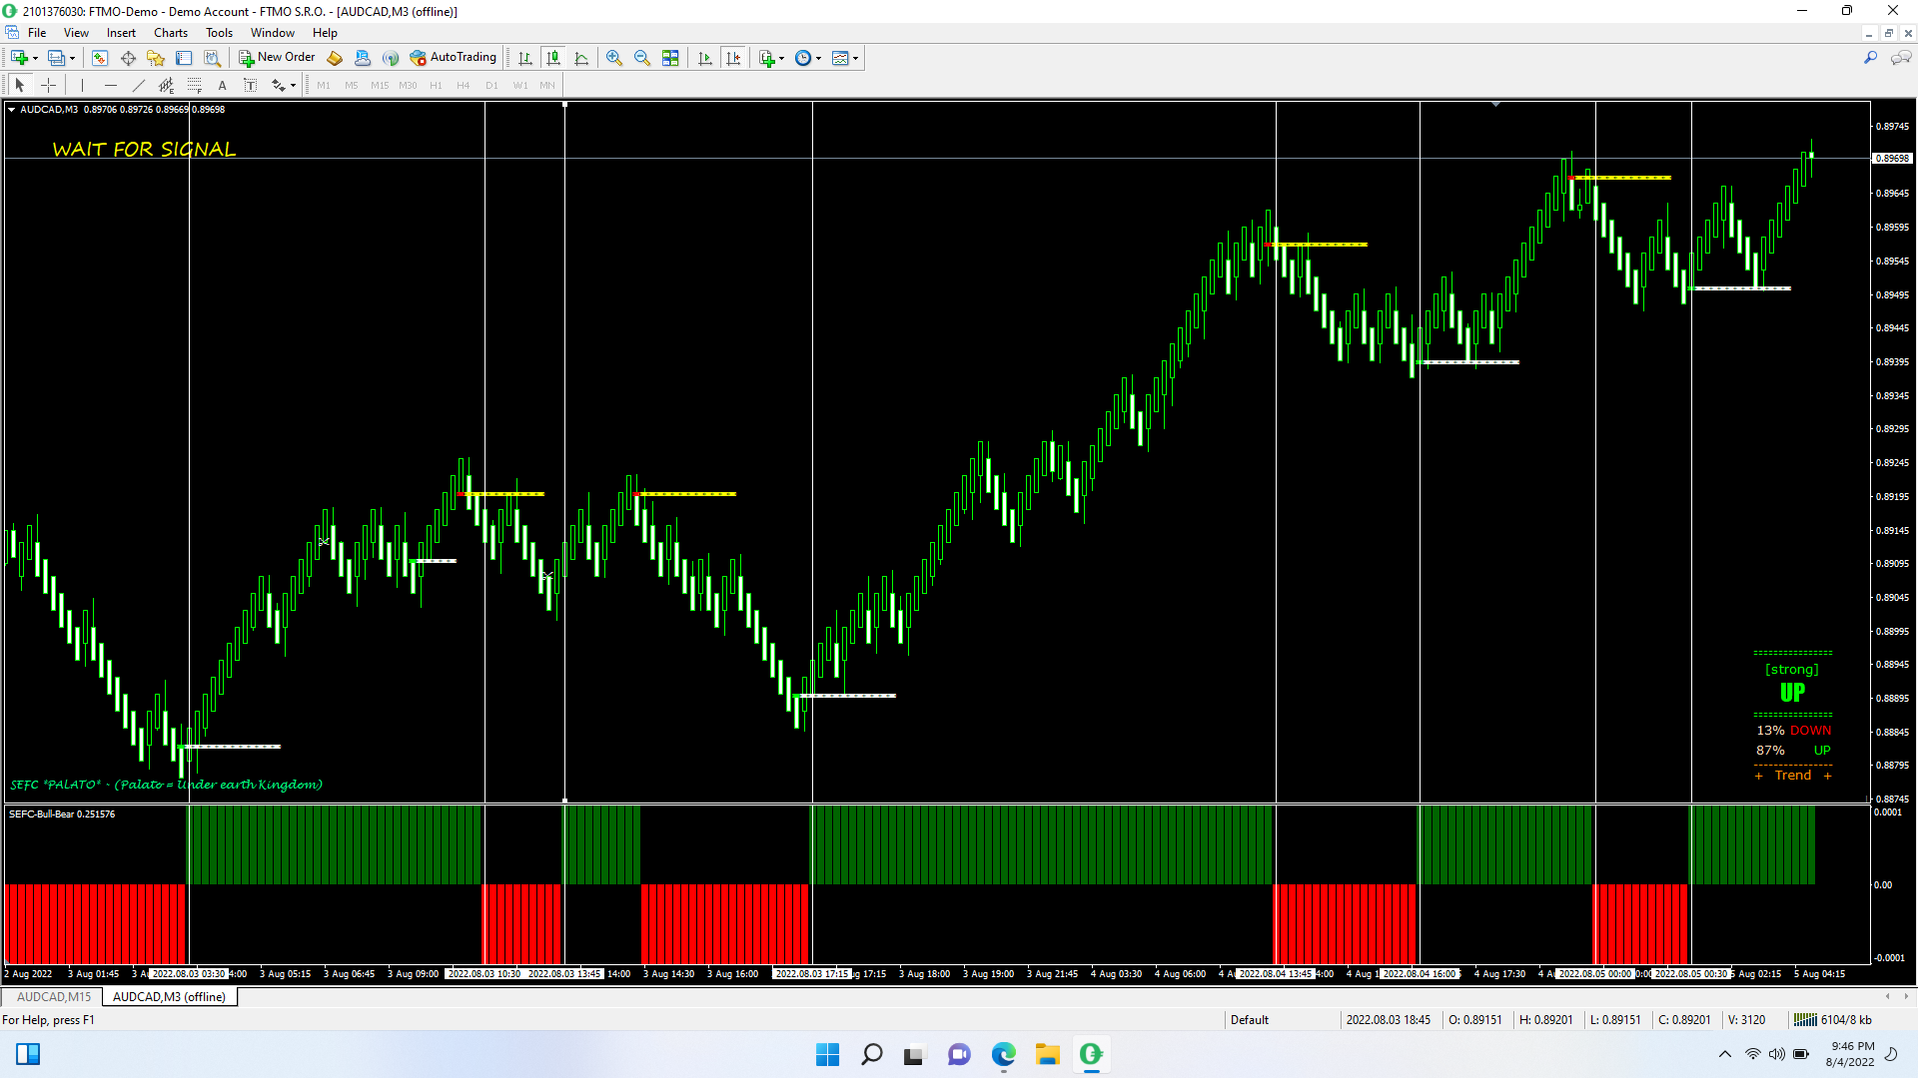This screenshot has width=1918, height=1078.
Task: Expand the periodicity clock dropdown
Action: point(818,58)
